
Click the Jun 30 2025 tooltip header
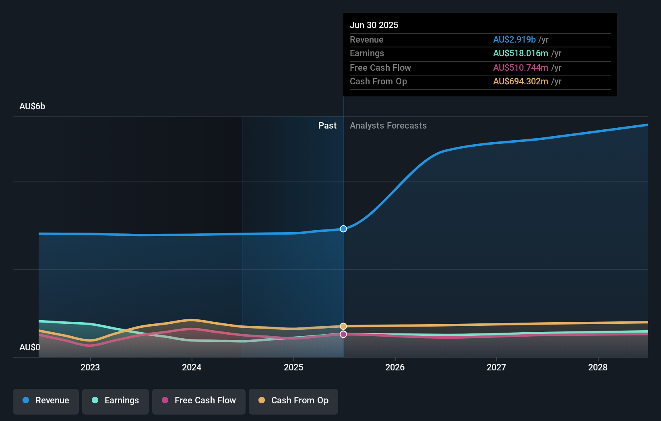tap(374, 25)
